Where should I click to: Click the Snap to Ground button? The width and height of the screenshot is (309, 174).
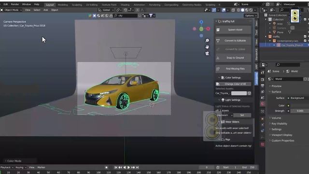click(x=233, y=58)
